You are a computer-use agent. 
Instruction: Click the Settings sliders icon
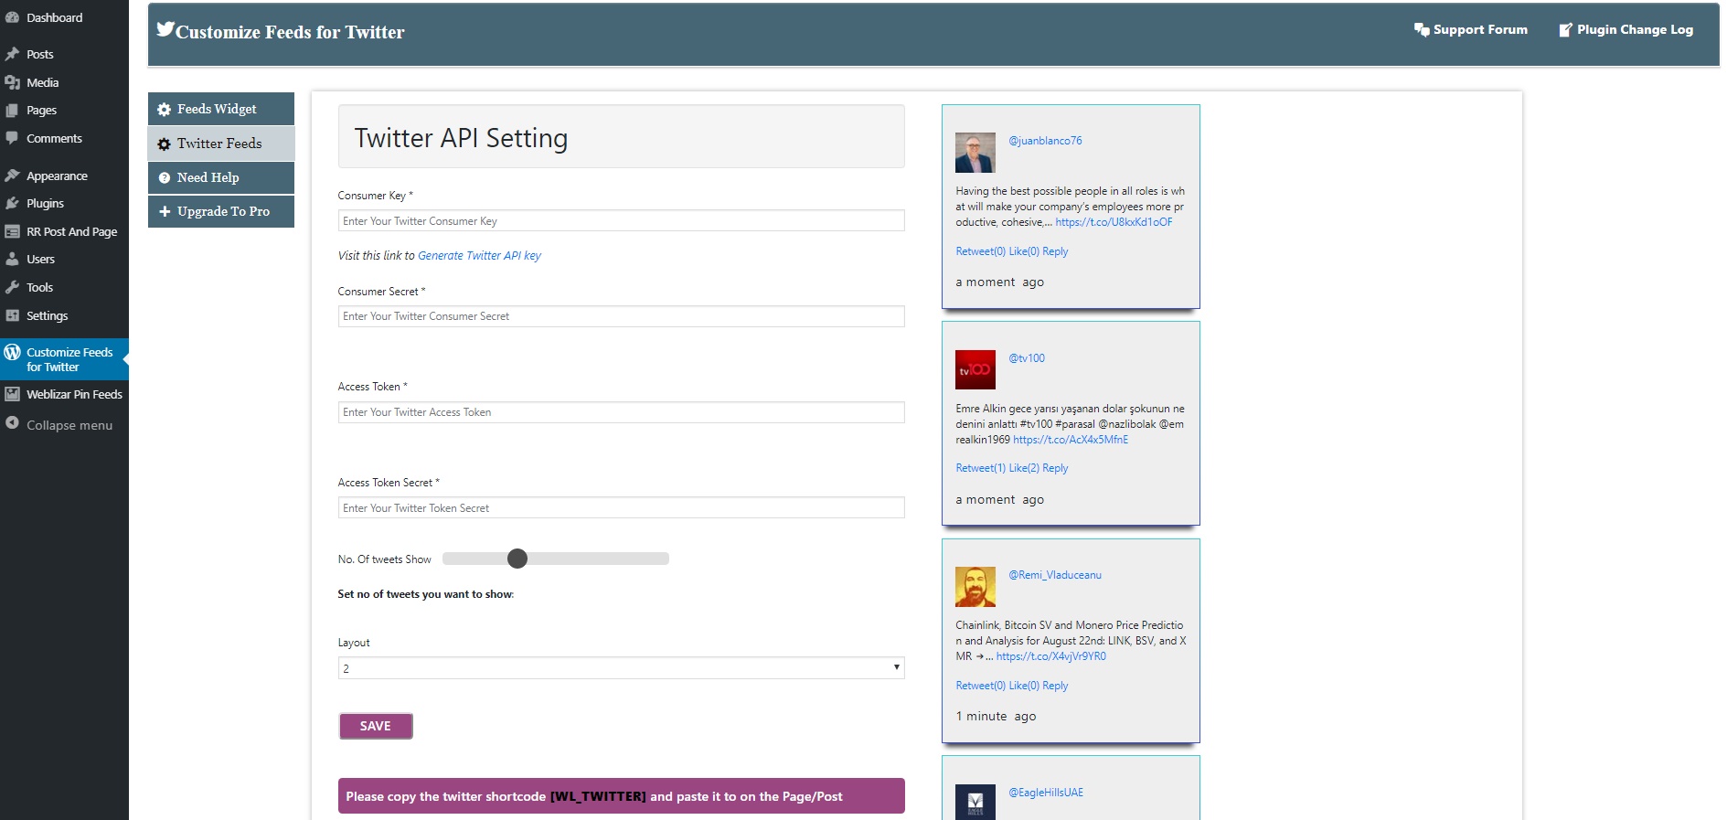12,315
